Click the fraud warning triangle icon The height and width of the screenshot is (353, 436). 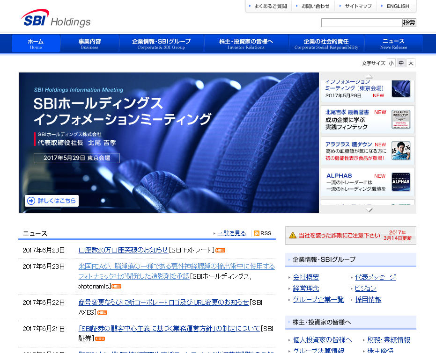point(293,235)
